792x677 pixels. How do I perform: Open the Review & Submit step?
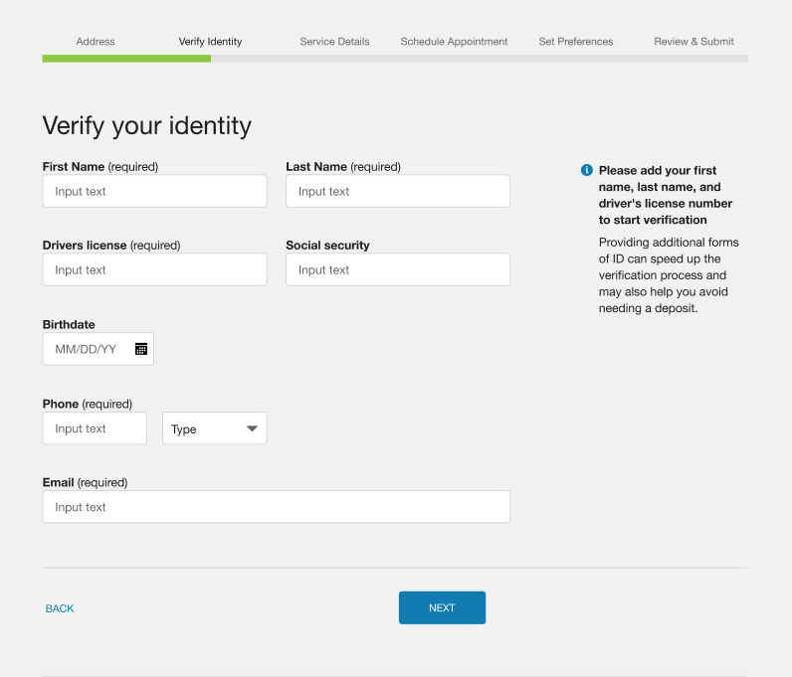point(693,42)
